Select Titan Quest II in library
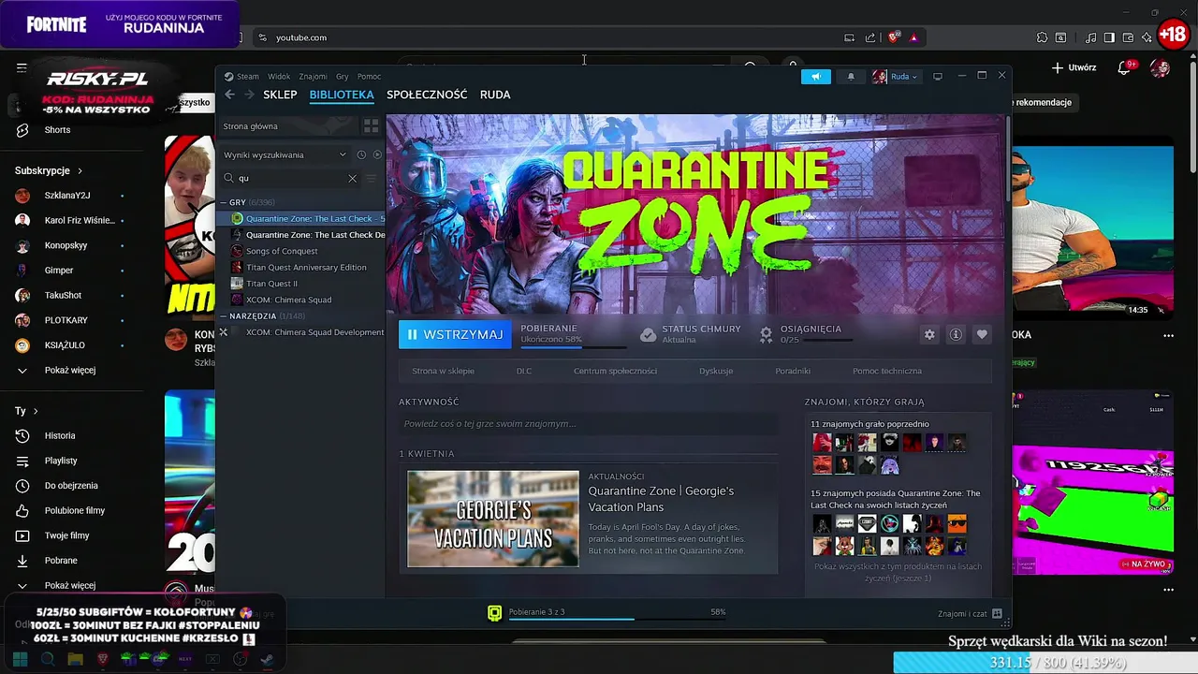The height and width of the screenshot is (674, 1198). 301,284
